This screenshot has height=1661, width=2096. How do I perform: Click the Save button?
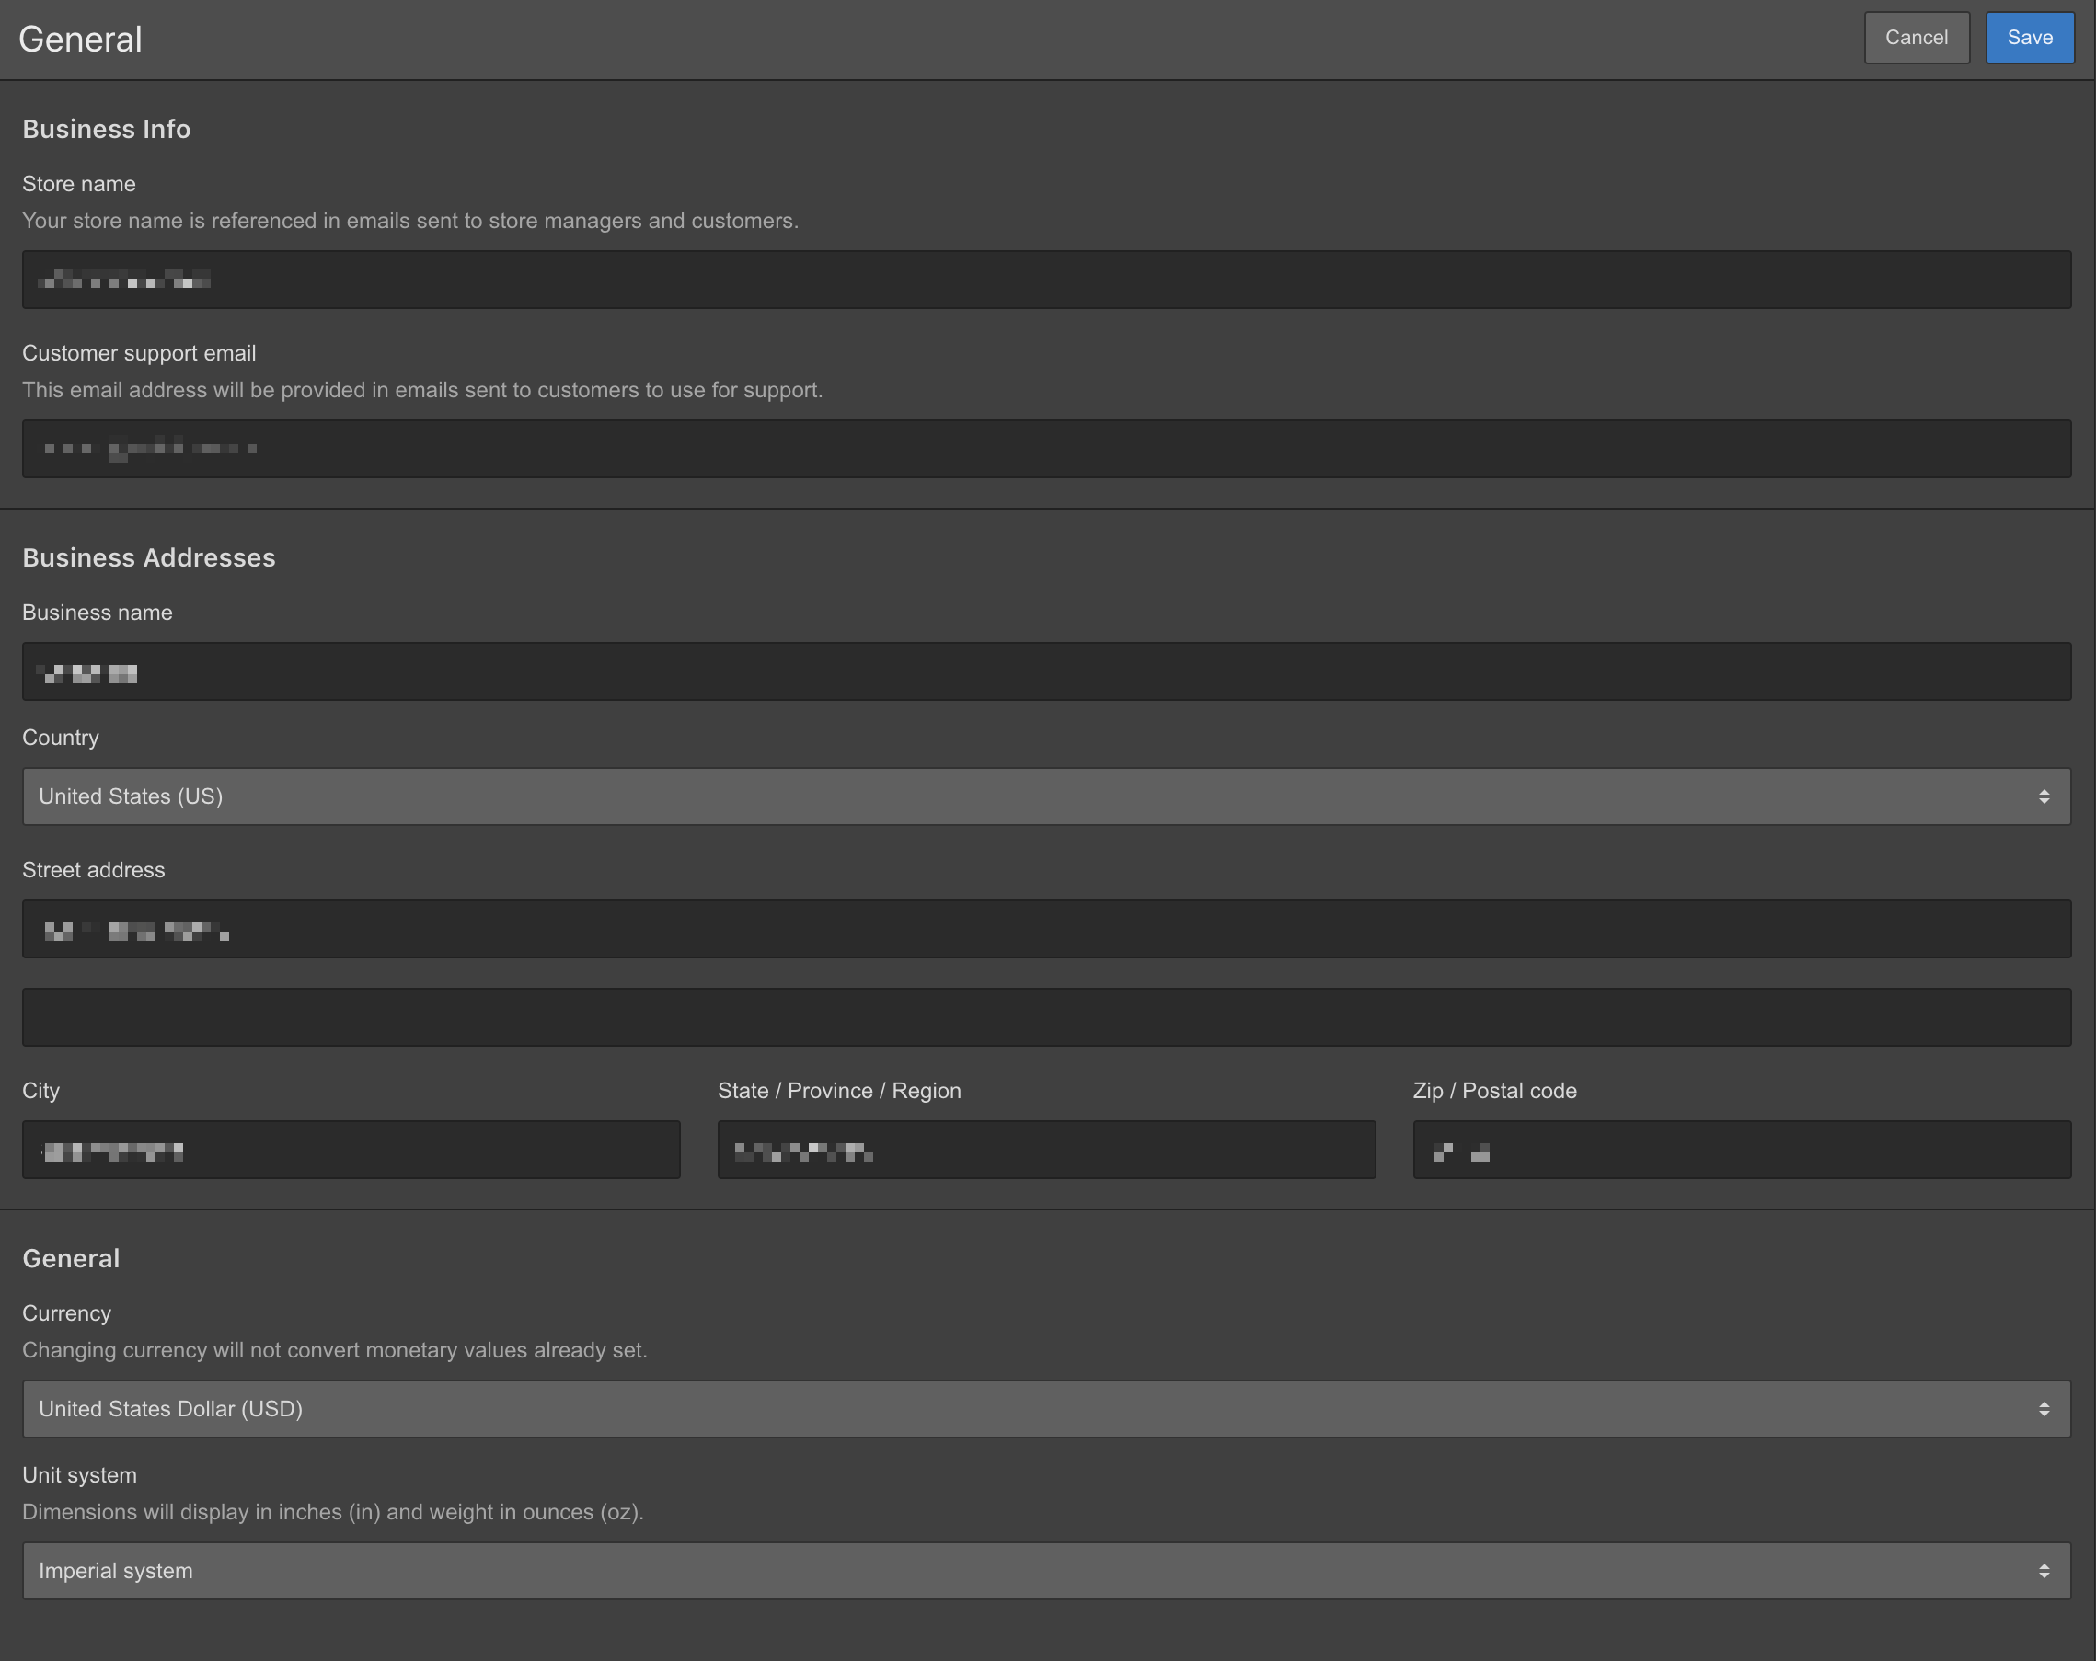coord(2030,38)
